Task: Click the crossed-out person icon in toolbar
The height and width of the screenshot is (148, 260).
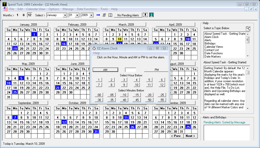Action: tap(145, 15)
